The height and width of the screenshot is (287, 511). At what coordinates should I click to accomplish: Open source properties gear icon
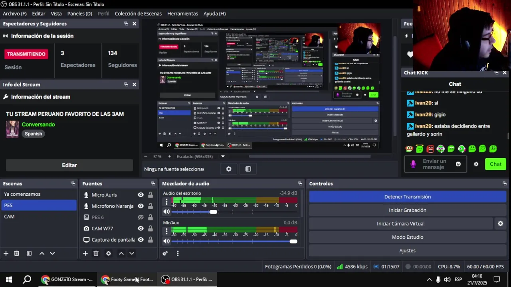pos(108,254)
